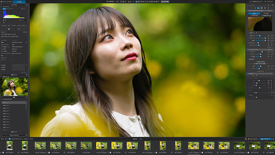Viewport: 275px width, 155px height.
Task: Select the highlighted first history entry
Action: pos(14,103)
